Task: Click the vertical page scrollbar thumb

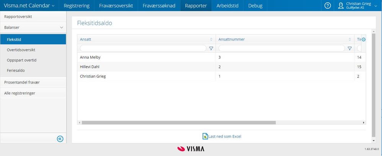Action: tap(374, 85)
